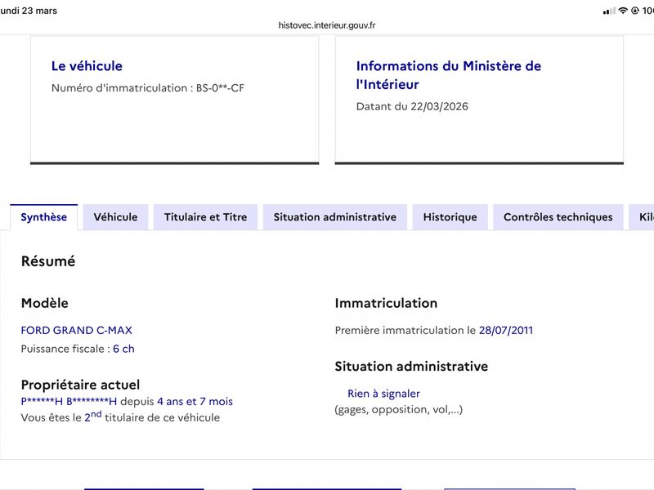Click the 6 ch fiscal power value

click(x=124, y=349)
